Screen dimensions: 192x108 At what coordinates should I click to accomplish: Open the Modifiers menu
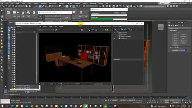tap(36, 3)
